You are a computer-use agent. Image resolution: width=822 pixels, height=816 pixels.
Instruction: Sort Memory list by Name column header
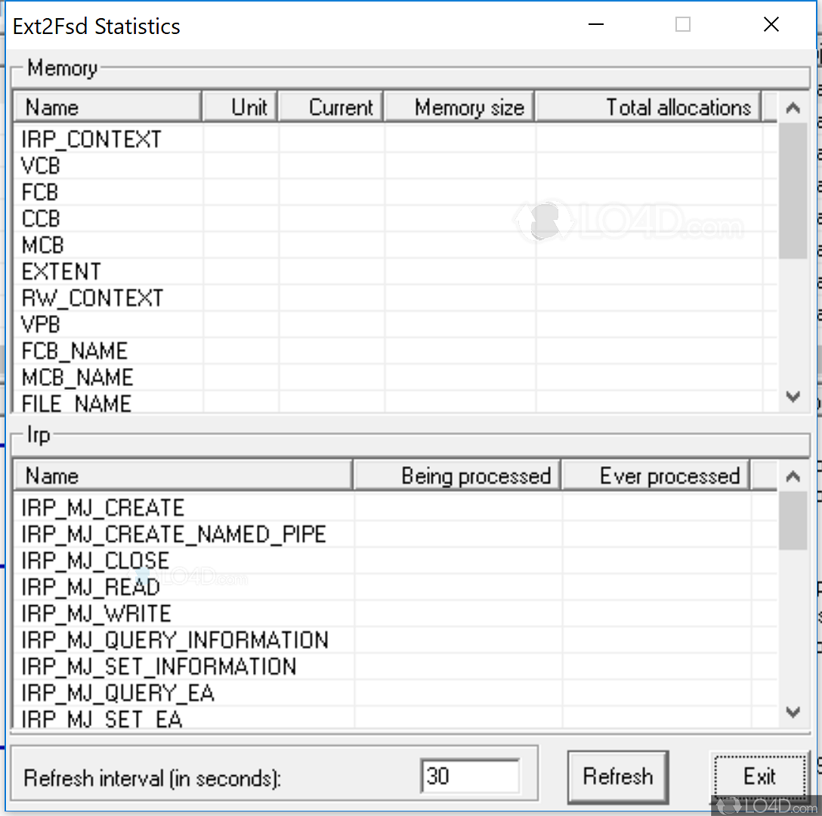(107, 107)
